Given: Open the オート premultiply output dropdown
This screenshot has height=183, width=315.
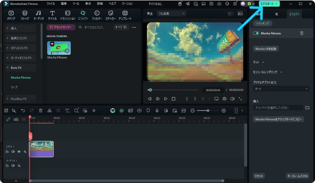Looking at the screenshot, I should pos(281,89).
